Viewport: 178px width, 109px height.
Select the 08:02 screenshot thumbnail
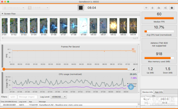[x=113, y=27]
